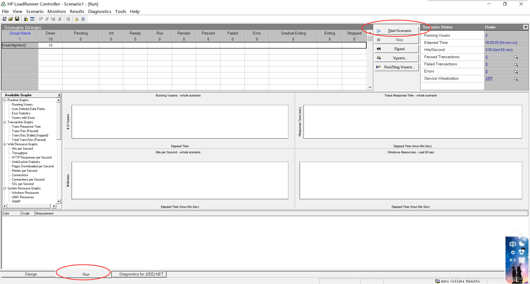Click the fourth grayed running-figure toolbar icon
Viewport: 530px width, 284px height.
[x=60, y=19]
